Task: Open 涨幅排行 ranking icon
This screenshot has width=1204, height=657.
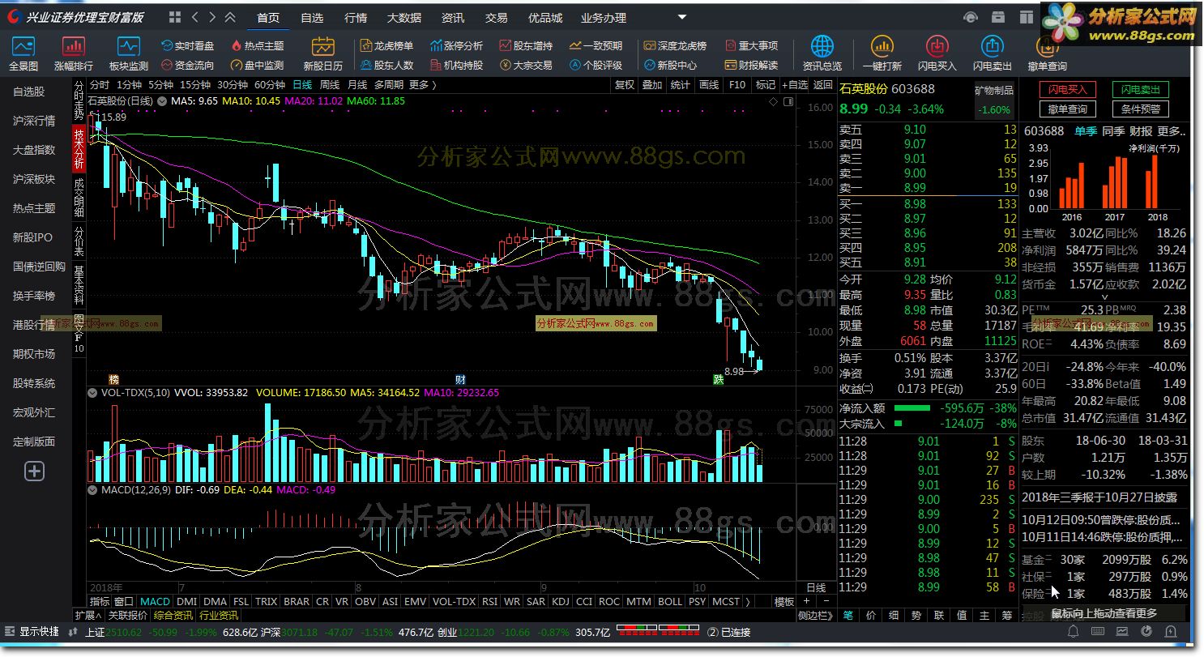Action: pyautogui.click(x=74, y=53)
